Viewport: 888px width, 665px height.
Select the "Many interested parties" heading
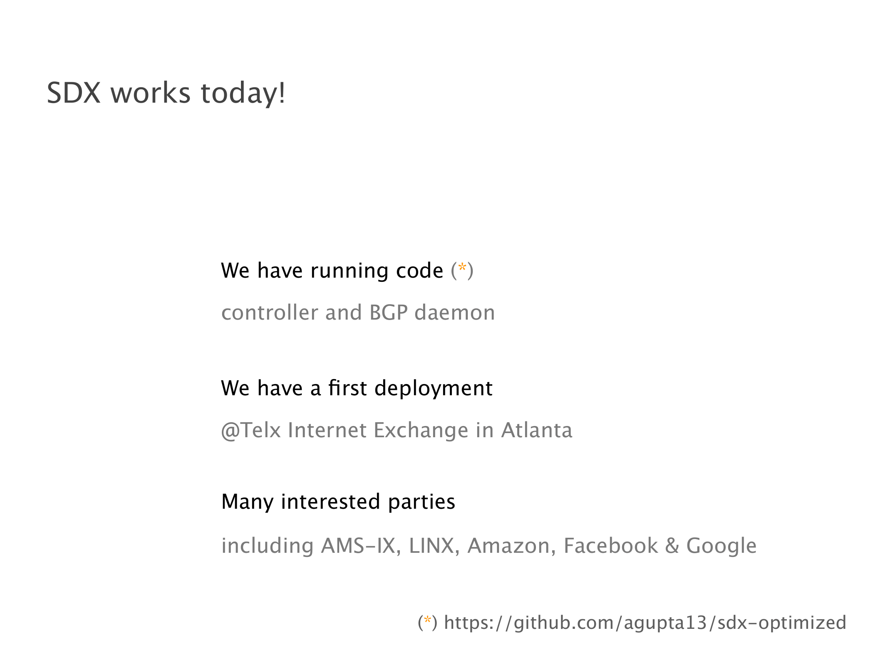coord(338,502)
